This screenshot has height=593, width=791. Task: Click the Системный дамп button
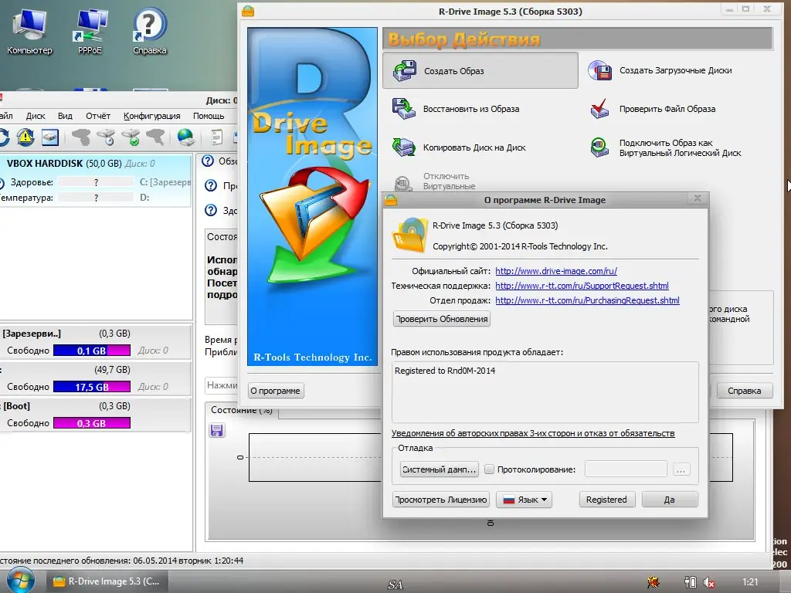(439, 469)
